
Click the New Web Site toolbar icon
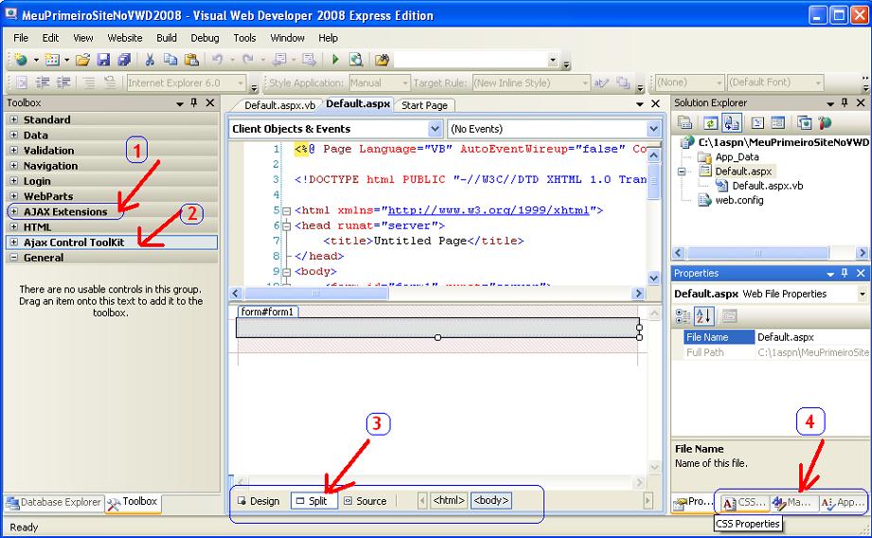pyautogui.click(x=21, y=60)
